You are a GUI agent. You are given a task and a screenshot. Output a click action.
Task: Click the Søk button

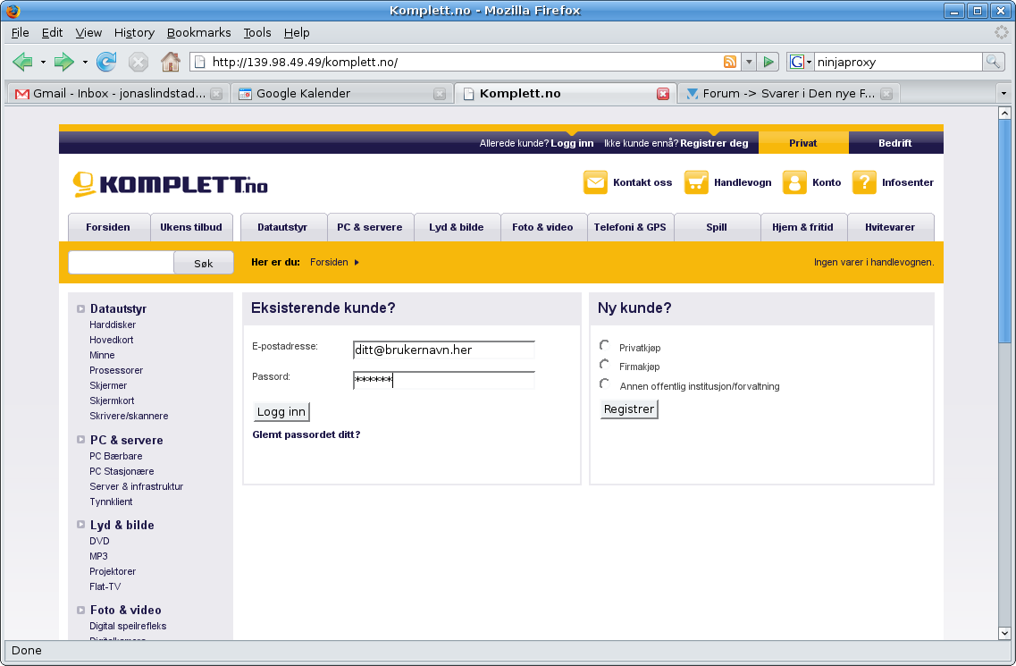pos(204,264)
